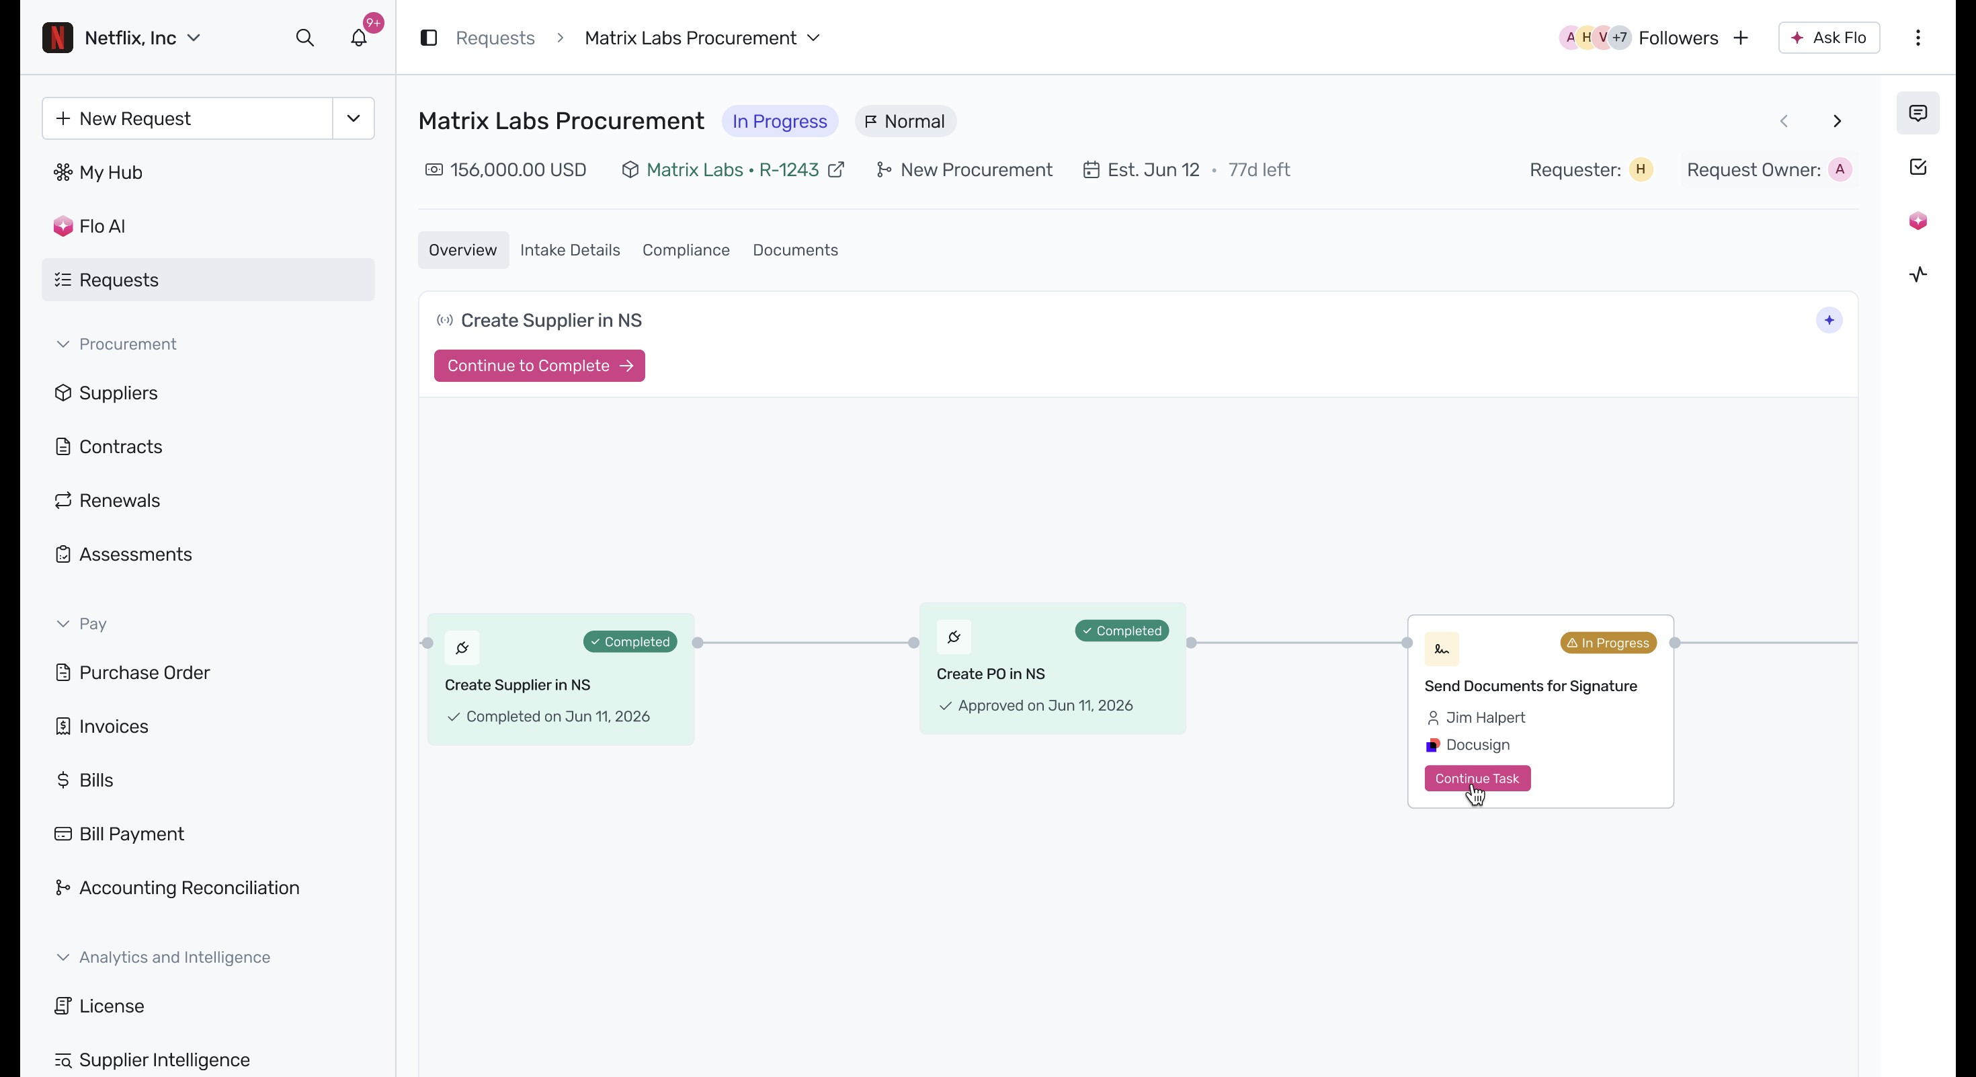Open activity pulse icon in right rail
The image size is (1976, 1077).
1918,274
